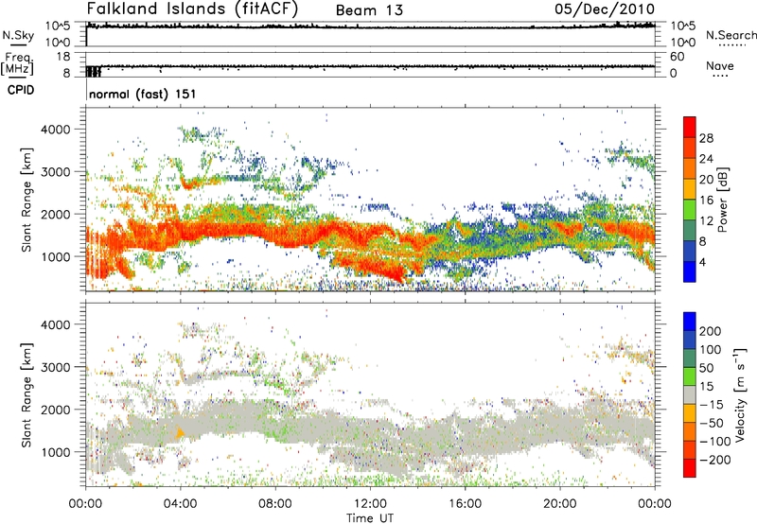Click the 'Slant Range [km]' label of power panel

pyautogui.click(x=26, y=200)
